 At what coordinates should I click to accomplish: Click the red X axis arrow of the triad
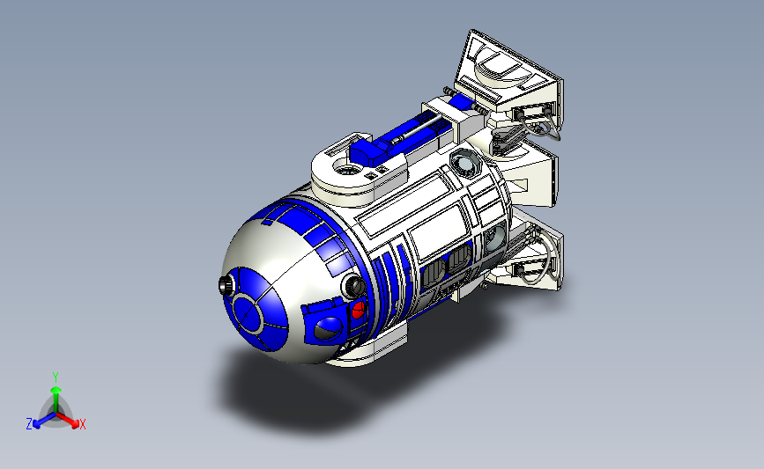[67, 420]
